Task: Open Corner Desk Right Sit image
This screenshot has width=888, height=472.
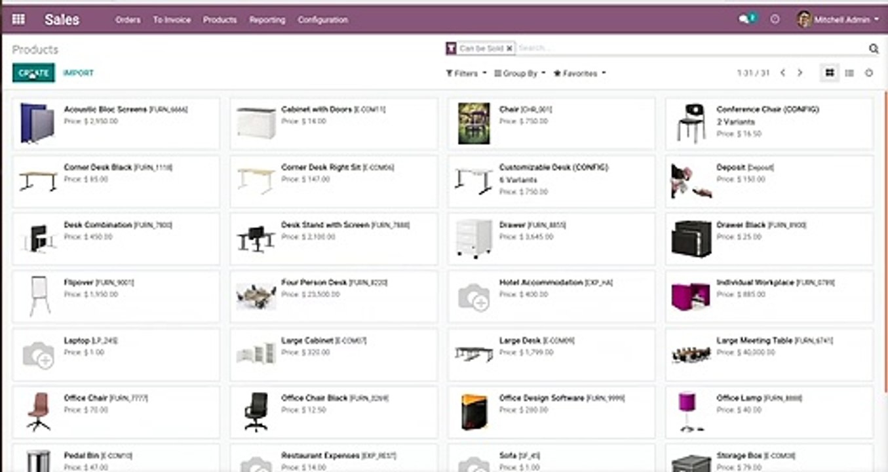Action: coord(256,181)
